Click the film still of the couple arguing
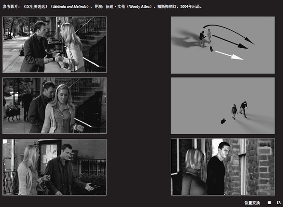 click(55, 44)
